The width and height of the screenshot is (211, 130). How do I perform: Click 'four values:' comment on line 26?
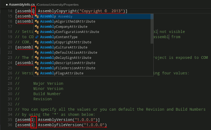coord(175,73)
